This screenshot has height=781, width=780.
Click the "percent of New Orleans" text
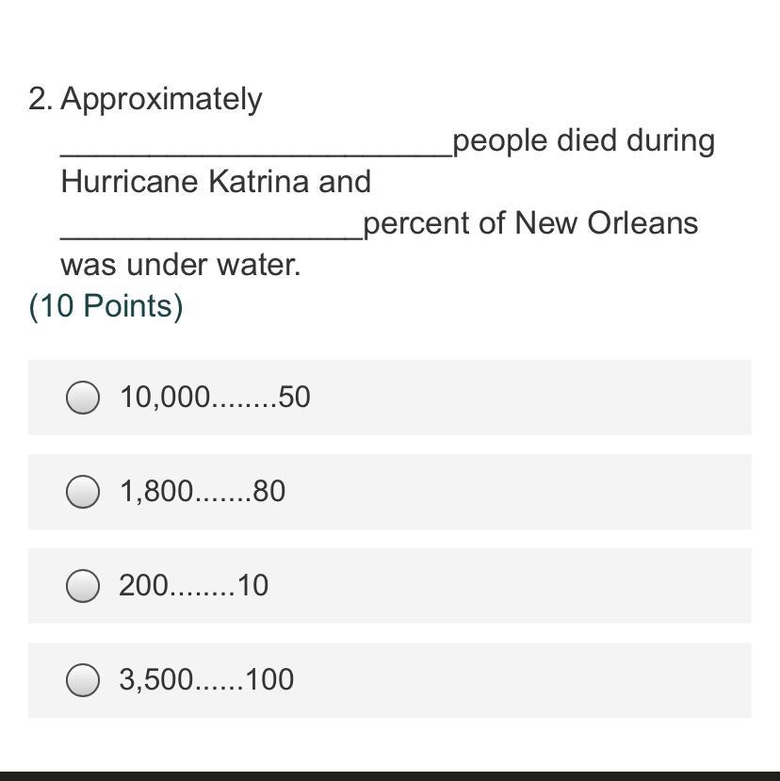point(530,223)
